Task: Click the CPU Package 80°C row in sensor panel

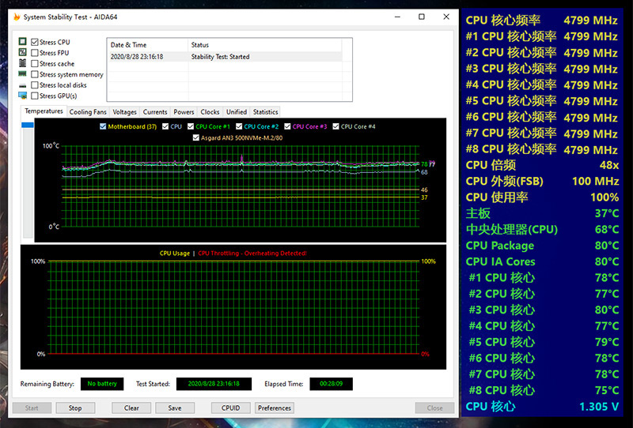Action: tap(542, 246)
